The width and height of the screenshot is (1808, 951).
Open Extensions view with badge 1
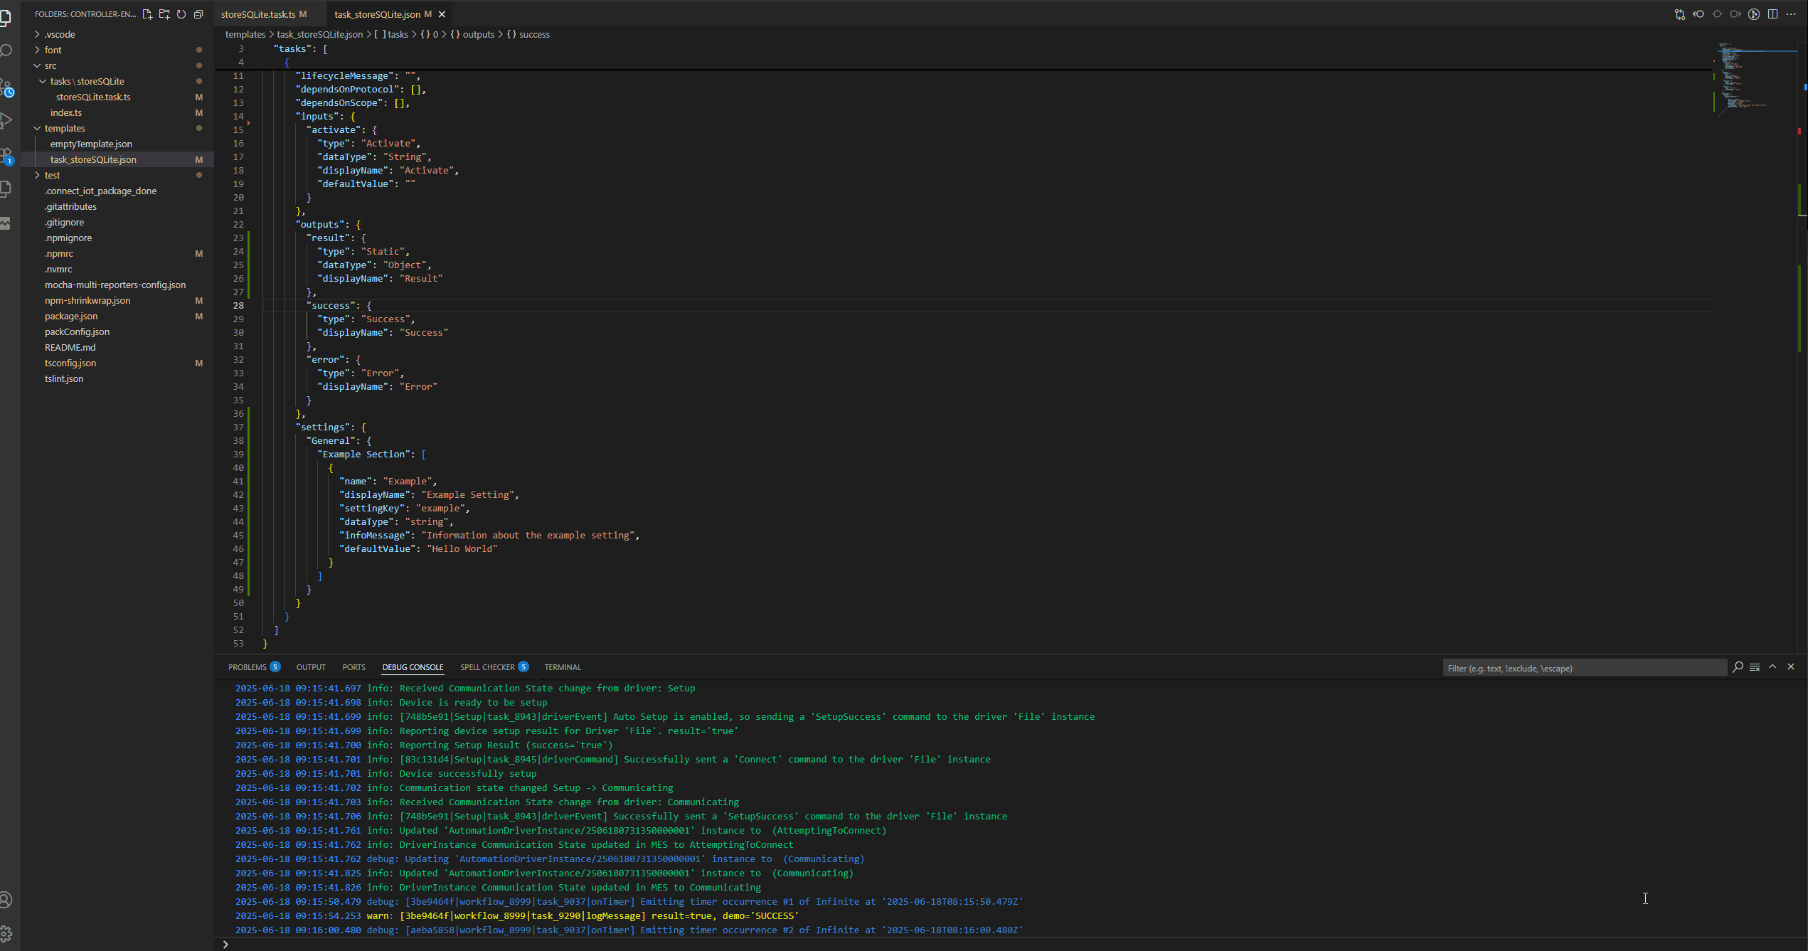click(x=6, y=155)
